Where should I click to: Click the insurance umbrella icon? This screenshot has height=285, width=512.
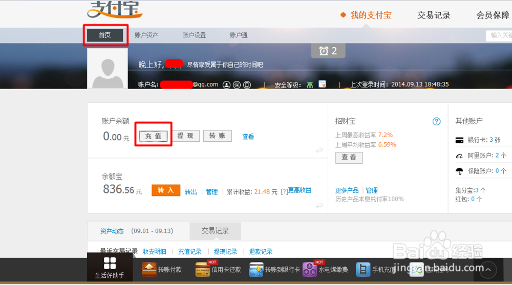click(459, 171)
